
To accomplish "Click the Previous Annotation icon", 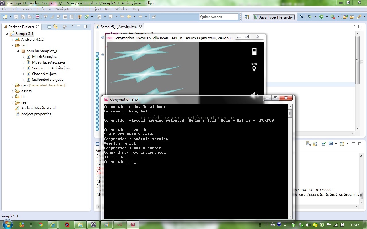I will click(x=111, y=17).
